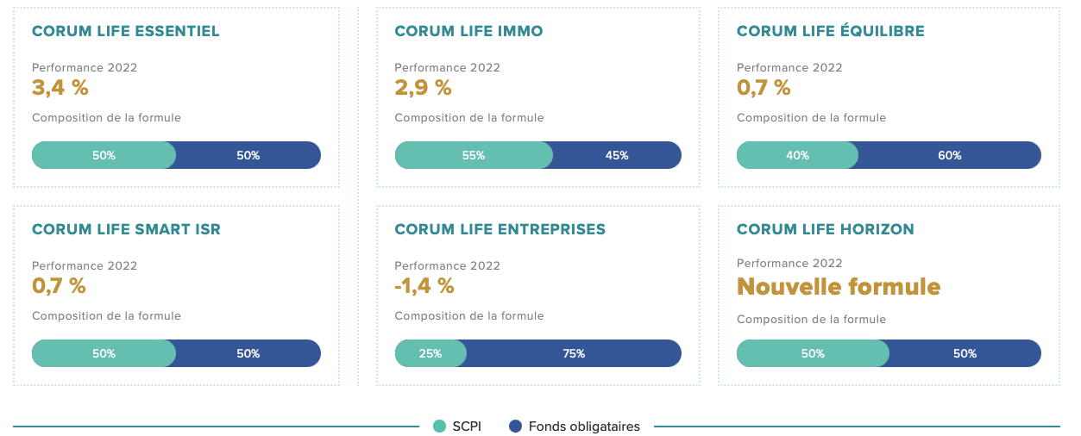Click the 60% bond segment in Équilibre
Image resolution: width=1081 pixels, height=436 pixels.
(x=949, y=155)
